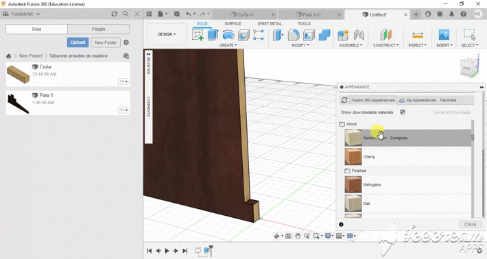Image resolution: width=487 pixels, height=259 pixels.
Task: Click the Joint tool icon
Action: (359, 35)
